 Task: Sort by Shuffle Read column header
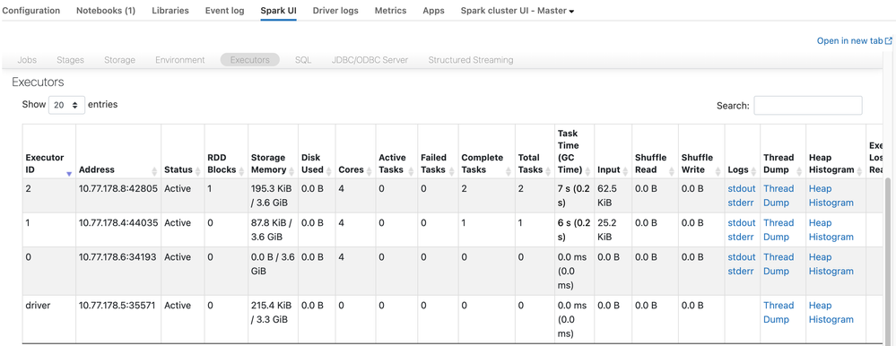pyautogui.click(x=654, y=151)
